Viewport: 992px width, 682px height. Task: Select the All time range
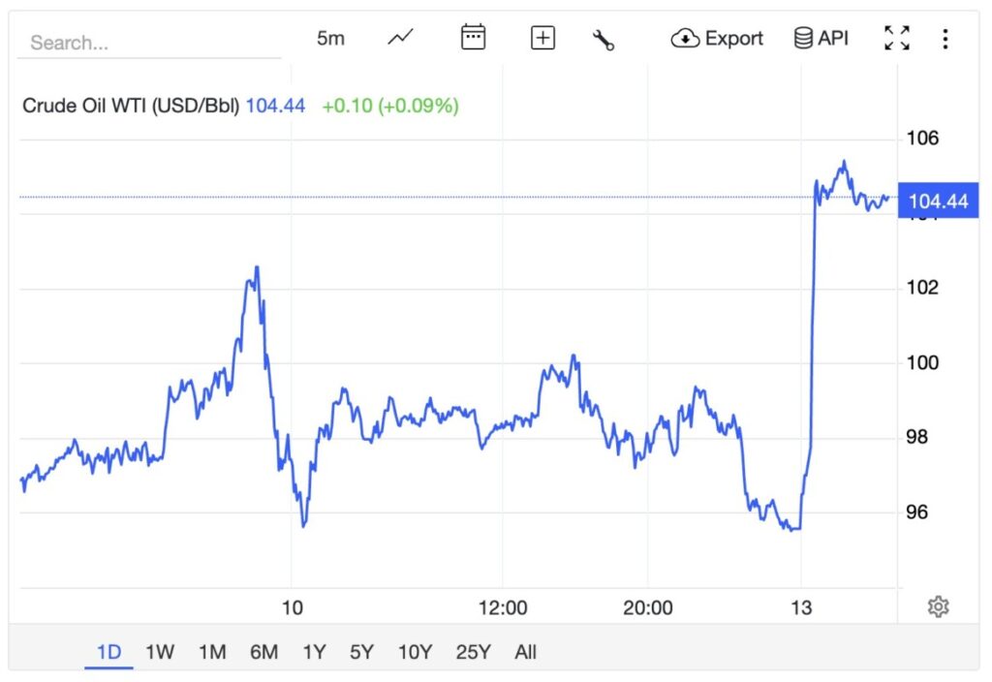(526, 652)
